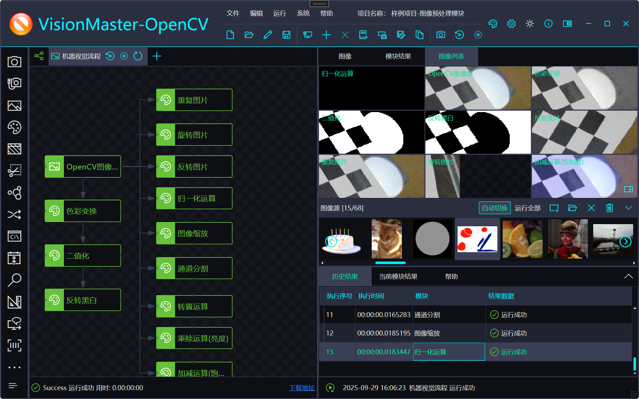Select the palette color tool in left sidebar
Image resolution: width=639 pixels, height=399 pixels.
click(14, 127)
